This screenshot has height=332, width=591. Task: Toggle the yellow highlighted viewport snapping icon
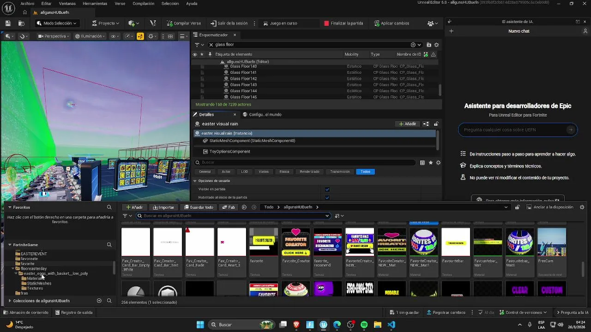pos(140,36)
